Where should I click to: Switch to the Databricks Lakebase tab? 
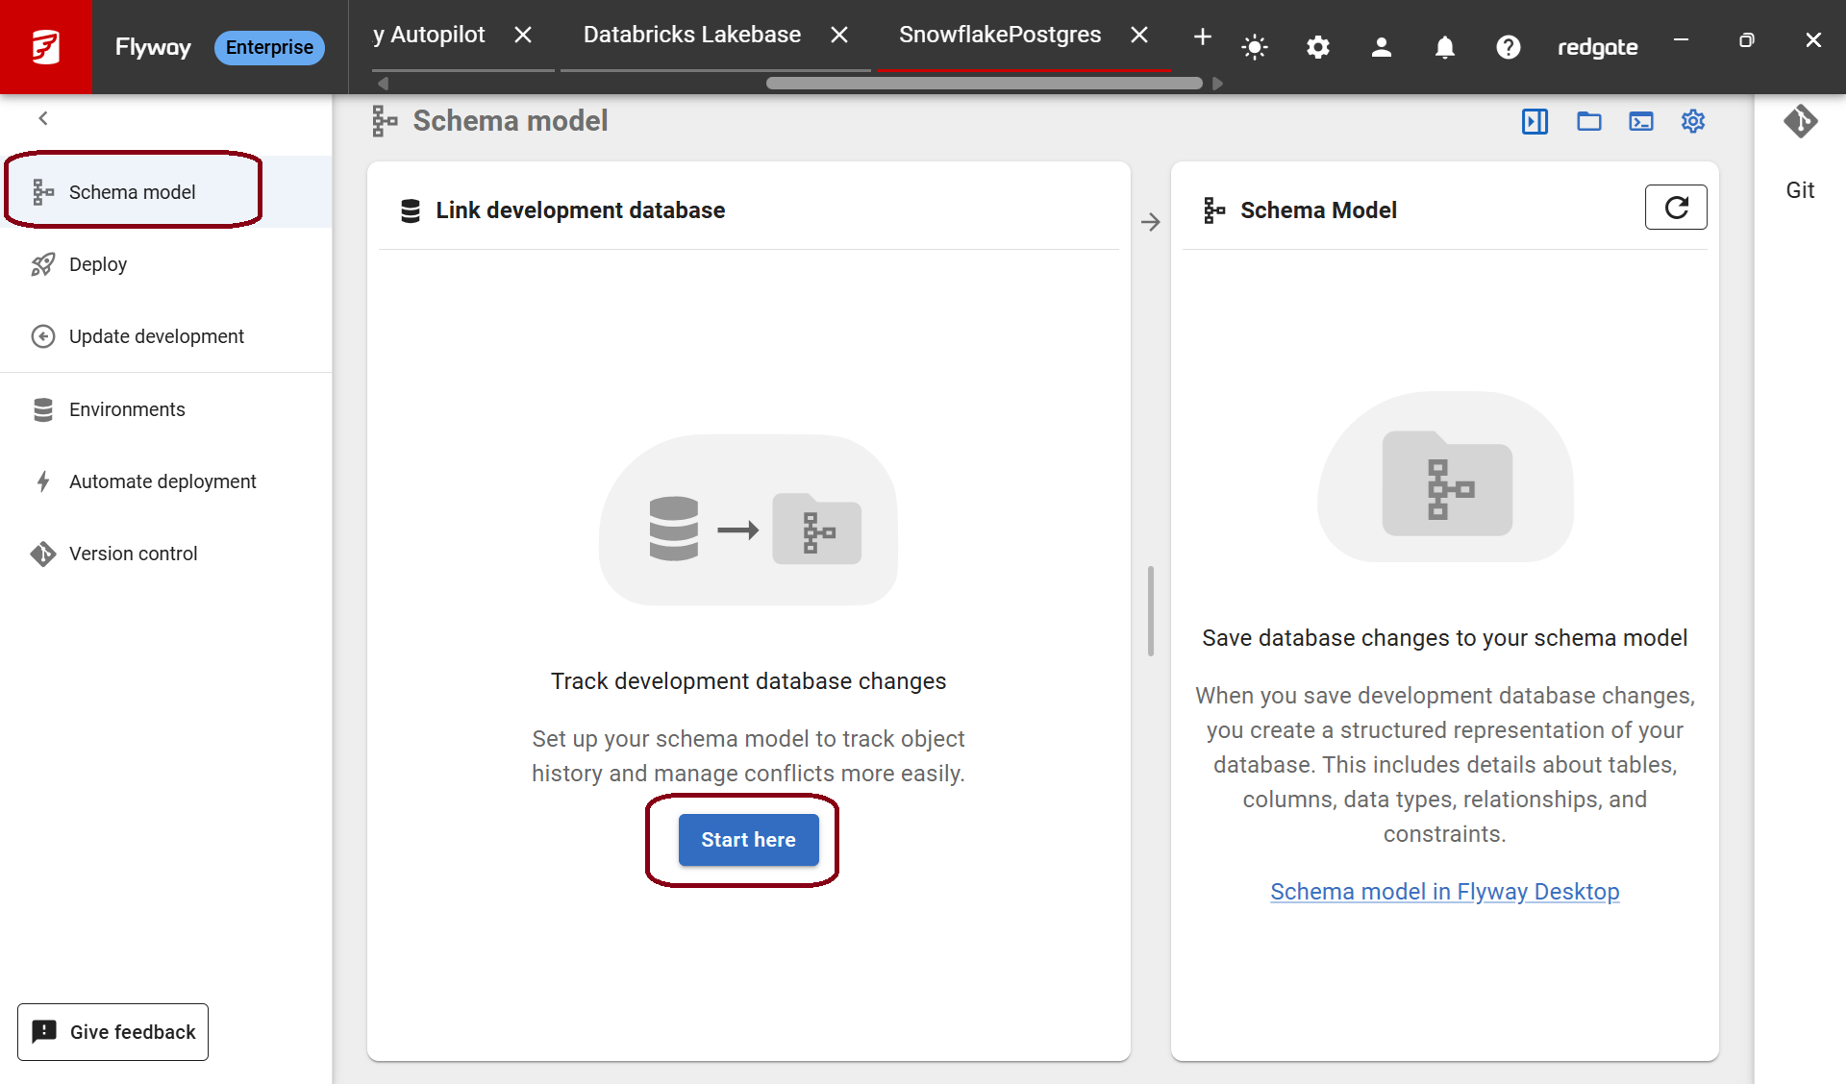tap(692, 36)
